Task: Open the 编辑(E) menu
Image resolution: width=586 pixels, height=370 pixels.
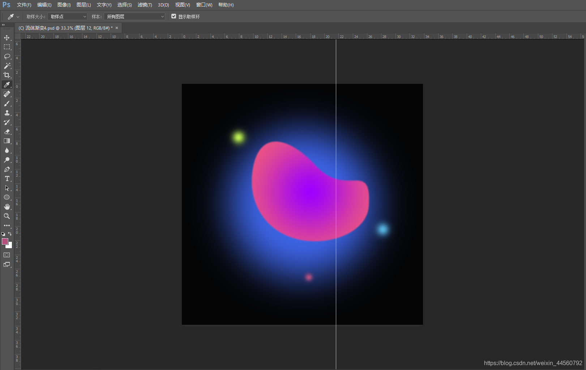Action: point(44,5)
